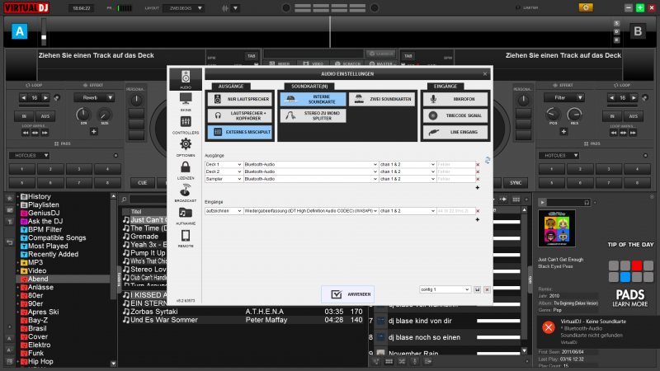Click the Anwenden apply button

347,294
